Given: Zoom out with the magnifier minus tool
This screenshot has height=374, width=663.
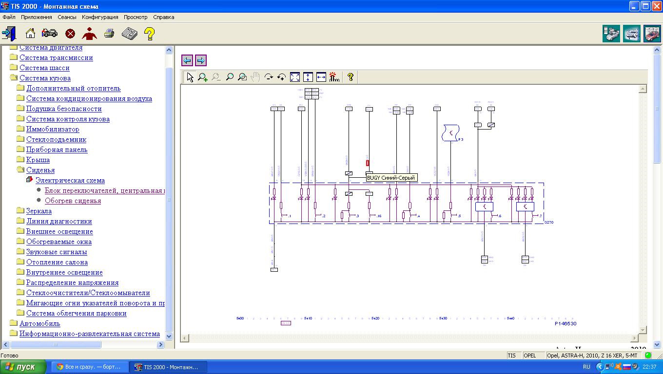Looking at the screenshot, I should point(216,77).
